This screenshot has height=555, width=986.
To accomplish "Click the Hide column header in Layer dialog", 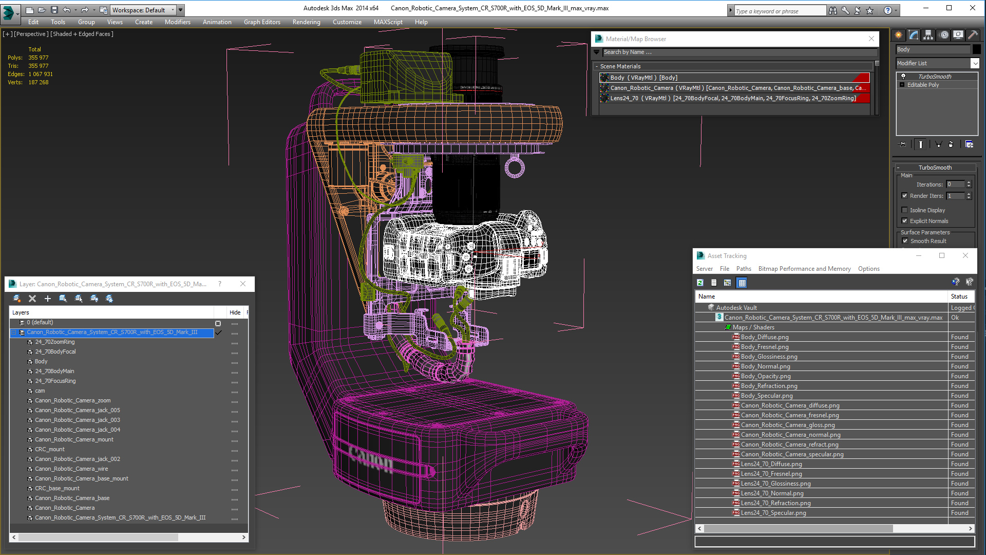I will (235, 312).
